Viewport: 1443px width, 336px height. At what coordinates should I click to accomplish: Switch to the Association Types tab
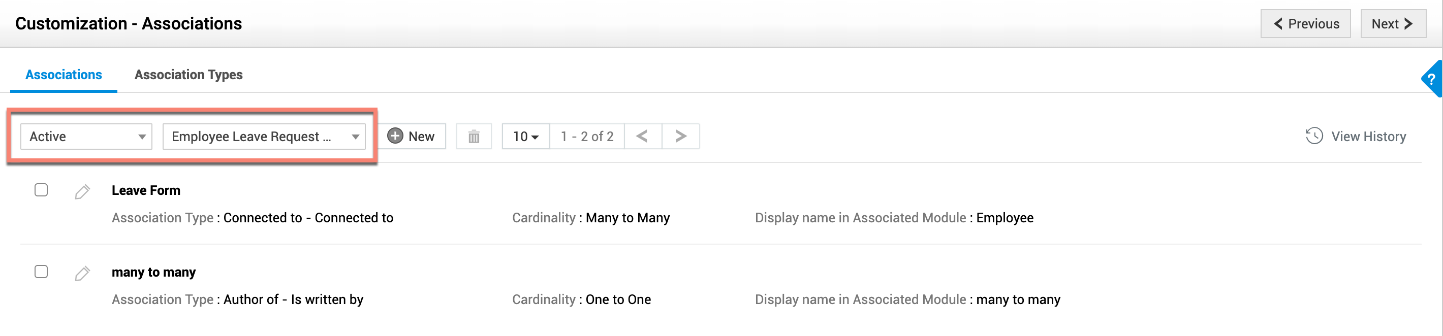point(188,75)
